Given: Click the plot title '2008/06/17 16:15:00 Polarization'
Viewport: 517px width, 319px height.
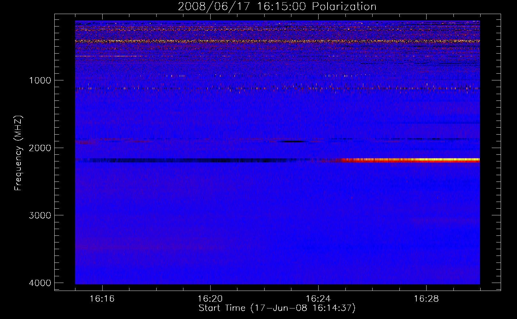Looking at the screenshot, I should click(x=277, y=6).
